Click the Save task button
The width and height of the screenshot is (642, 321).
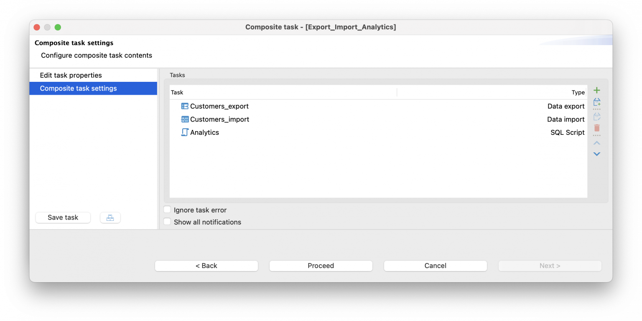63,217
